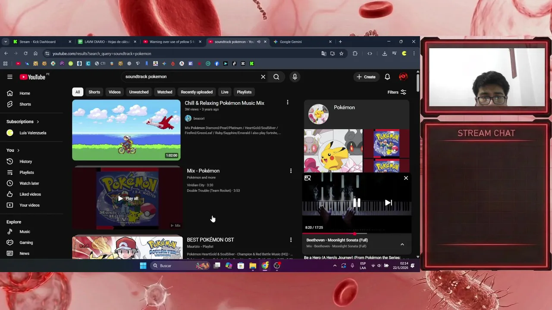Select the Shorts filter chip
This screenshot has height=310, width=552.
coord(94,92)
